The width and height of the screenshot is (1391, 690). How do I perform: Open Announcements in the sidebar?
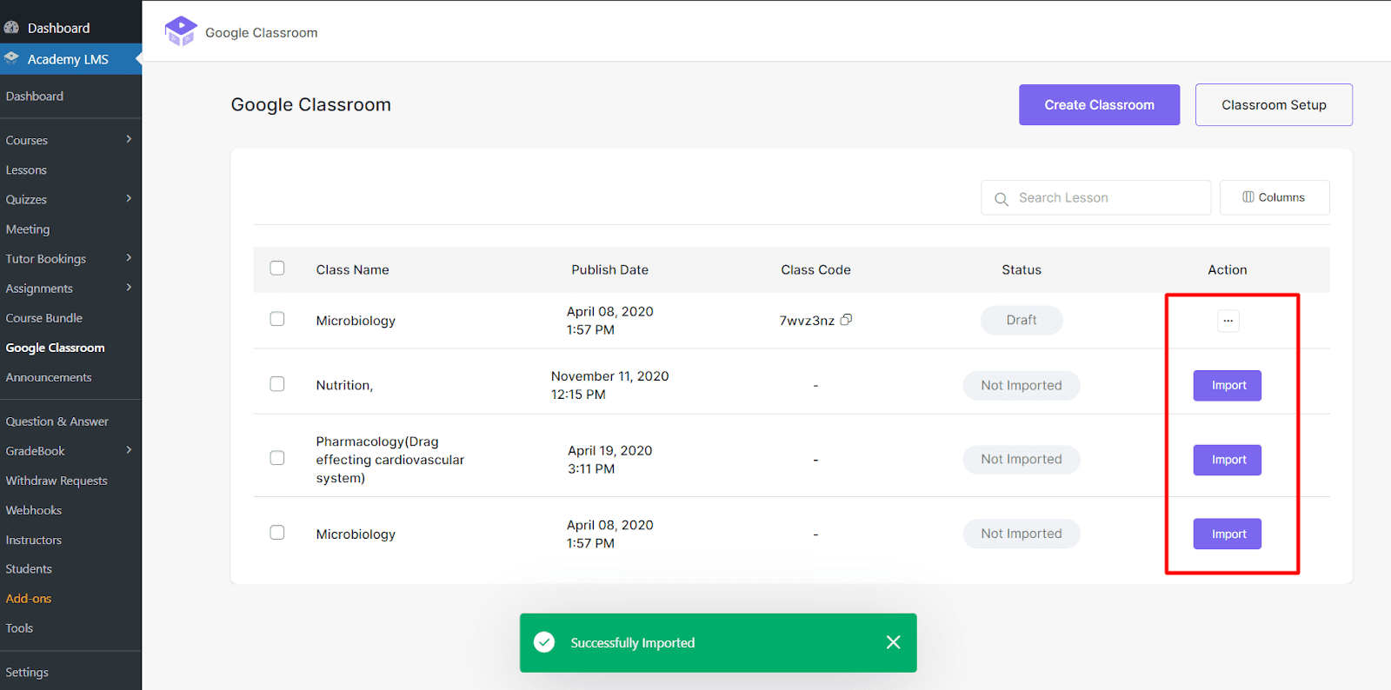click(x=49, y=377)
